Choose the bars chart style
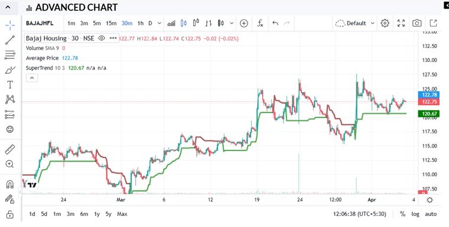The image size is (449, 227). (x=209, y=23)
